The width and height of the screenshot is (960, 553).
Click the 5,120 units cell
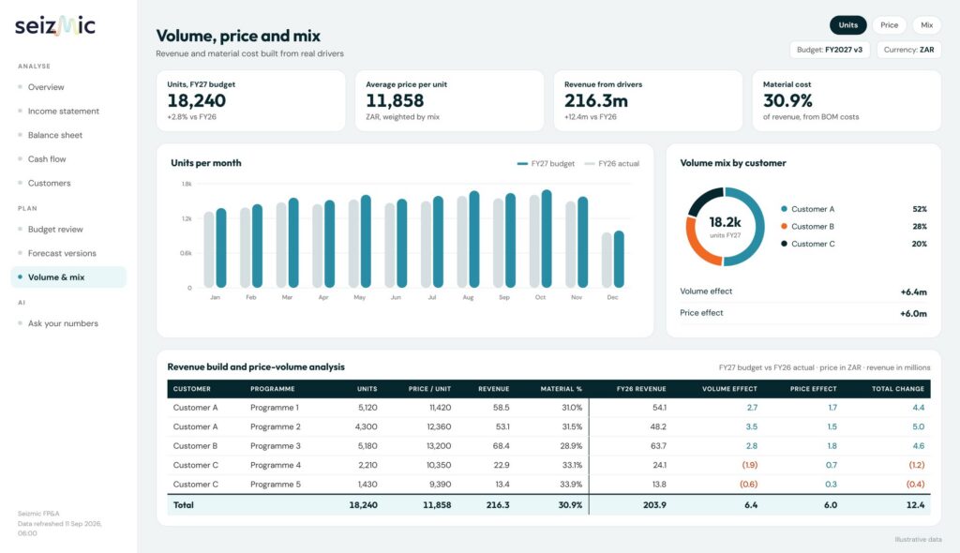(367, 407)
